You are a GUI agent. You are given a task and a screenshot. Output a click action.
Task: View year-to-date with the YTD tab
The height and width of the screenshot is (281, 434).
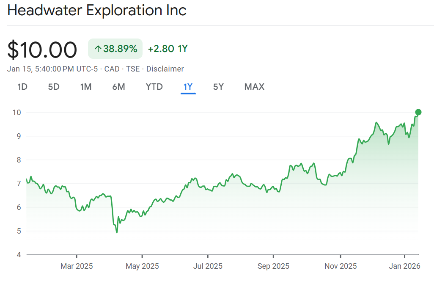point(154,87)
